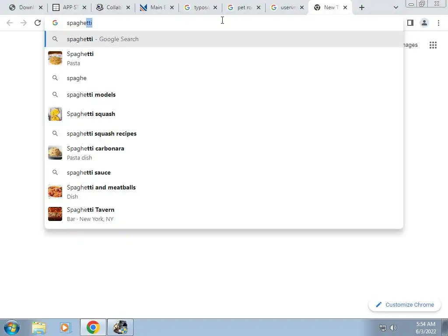The image size is (448, 336).
Task: Click the Spaghetti and meatballs thumbnail
Action: (55, 192)
